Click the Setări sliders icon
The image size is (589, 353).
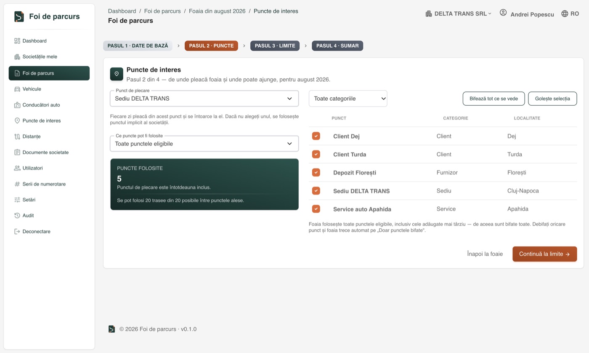click(x=17, y=200)
